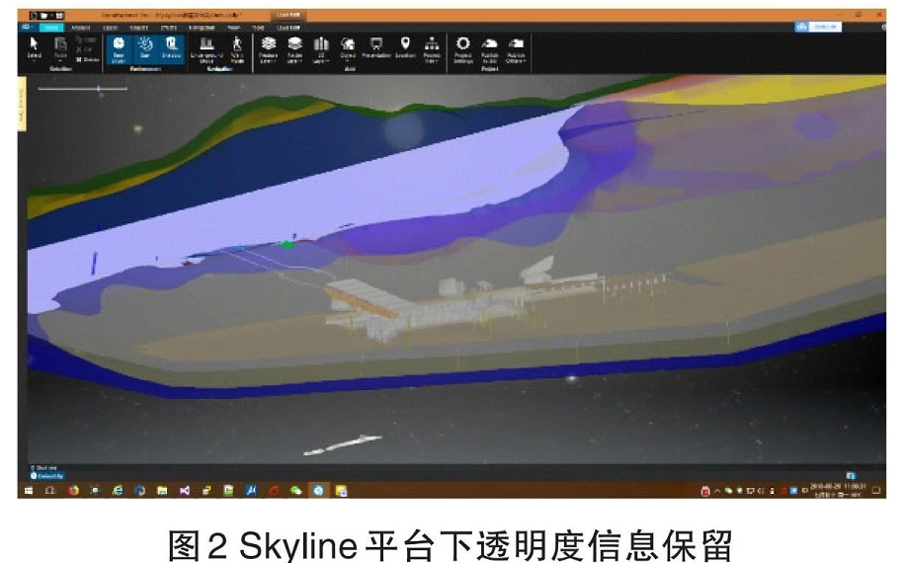Open File Explorer from the taskbar
Image resolution: width=906 pixels, height=563 pixels.
pos(162,491)
